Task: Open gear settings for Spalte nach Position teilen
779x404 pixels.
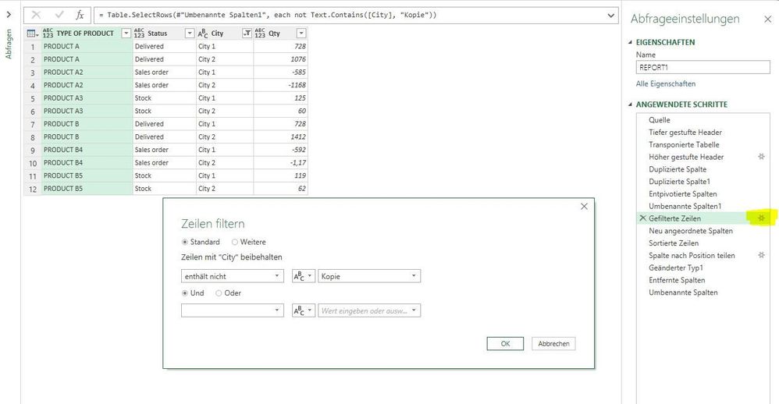Action: tap(761, 255)
